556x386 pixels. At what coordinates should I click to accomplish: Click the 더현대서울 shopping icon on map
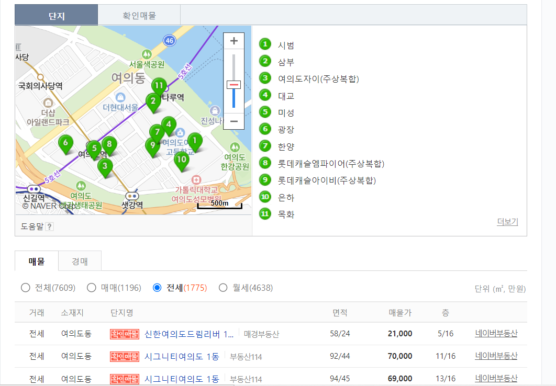click(x=120, y=97)
